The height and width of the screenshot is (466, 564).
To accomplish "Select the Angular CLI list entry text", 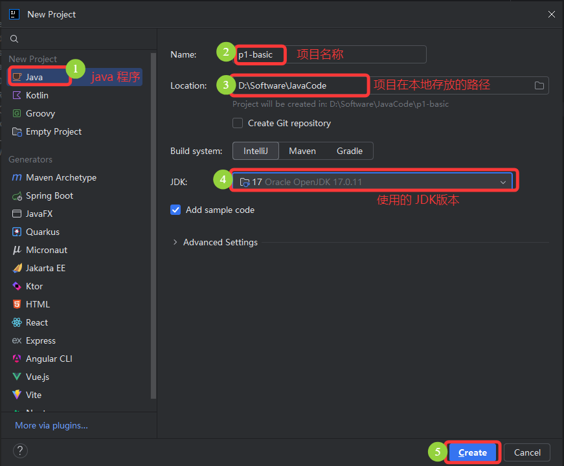I will coord(49,359).
